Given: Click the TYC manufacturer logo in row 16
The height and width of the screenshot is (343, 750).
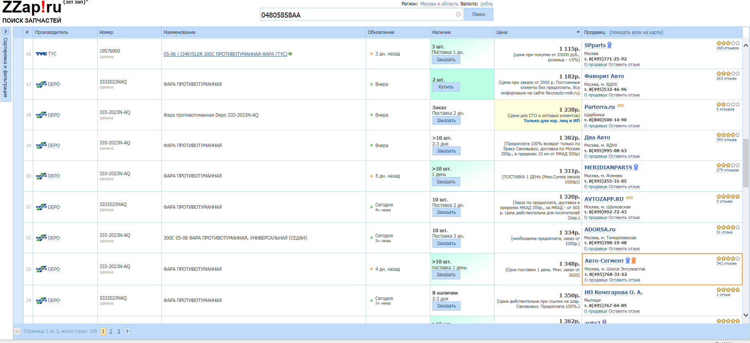Looking at the screenshot, I should coord(41,54).
